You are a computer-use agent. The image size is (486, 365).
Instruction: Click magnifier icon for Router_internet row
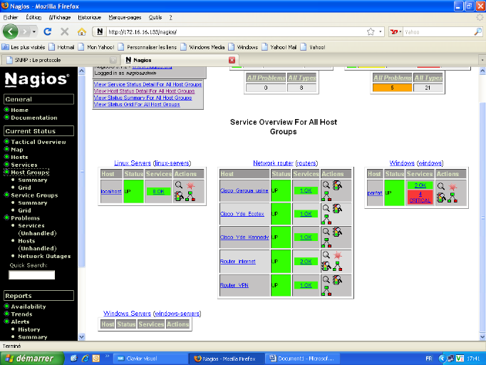pos(326,255)
